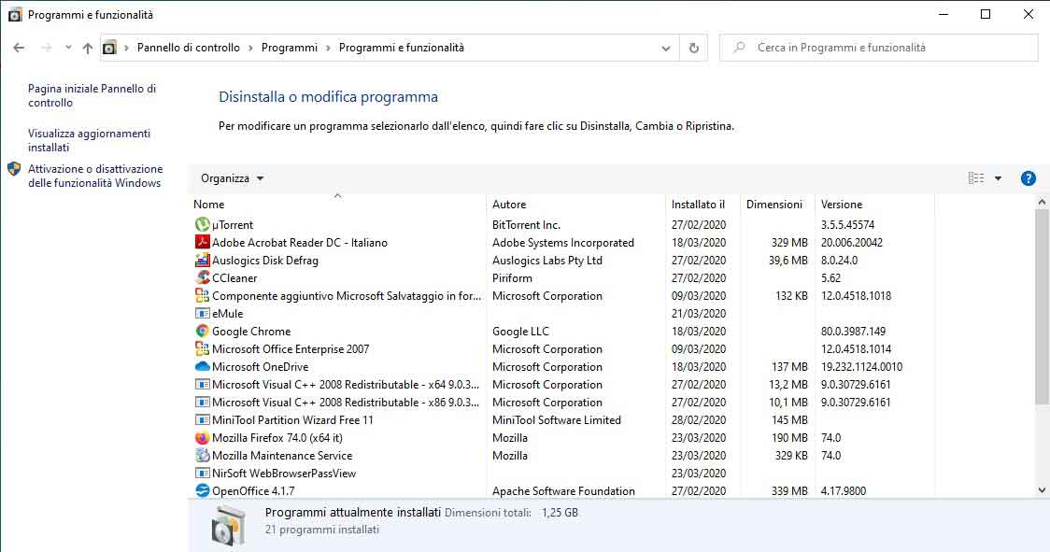The height and width of the screenshot is (552, 1050).
Task: Click the 145 MB size cell
Action: point(789,419)
